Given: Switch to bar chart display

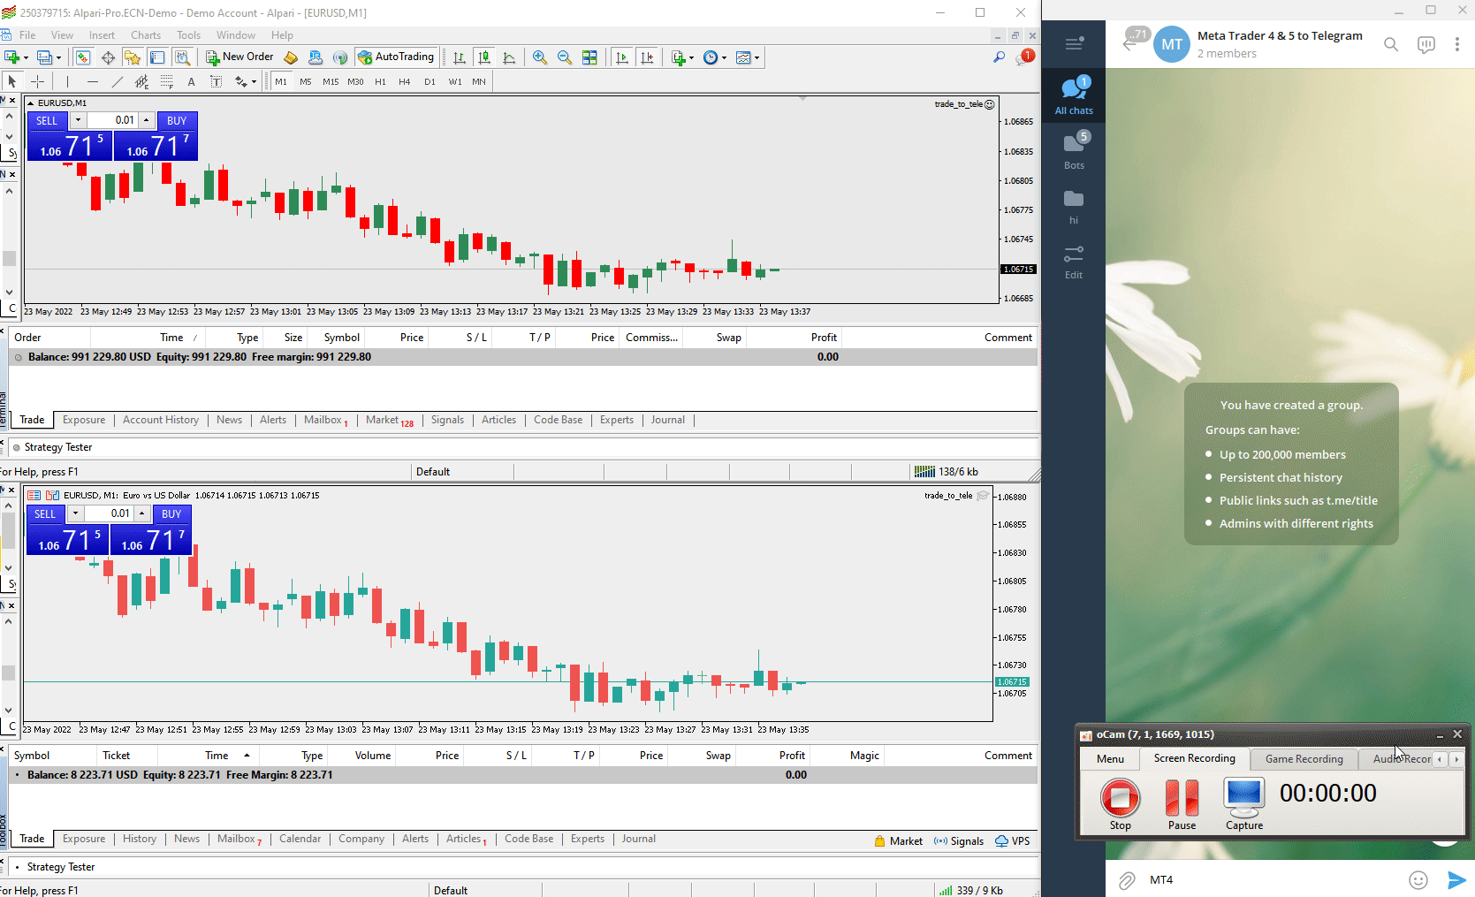Looking at the screenshot, I should pyautogui.click(x=460, y=57).
